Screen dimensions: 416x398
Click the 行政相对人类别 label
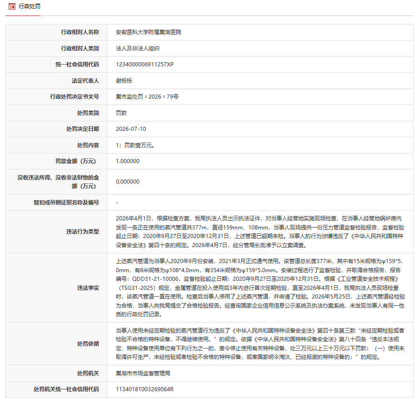pos(80,48)
